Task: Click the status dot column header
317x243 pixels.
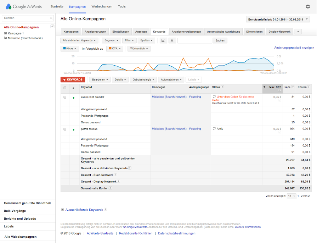Action: point(73,88)
